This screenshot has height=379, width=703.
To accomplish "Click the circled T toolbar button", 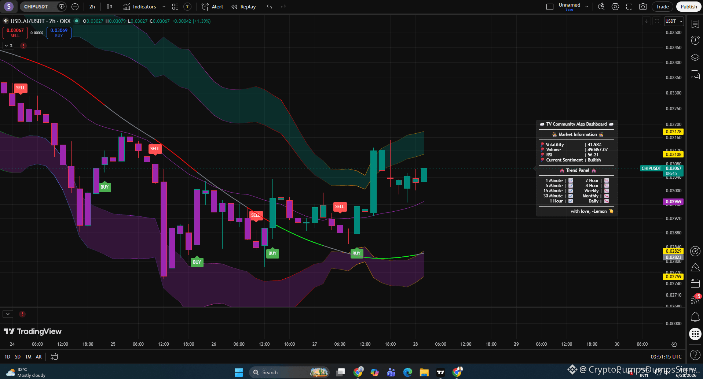I will [x=187, y=7].
